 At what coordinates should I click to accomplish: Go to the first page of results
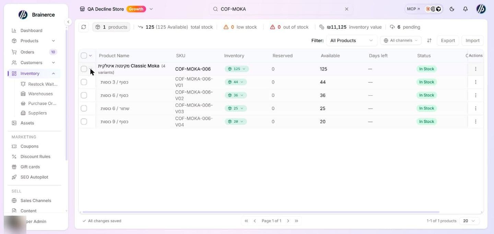pyautogui.click(x=246, y=221)
